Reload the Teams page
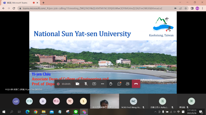 point(14,8)
